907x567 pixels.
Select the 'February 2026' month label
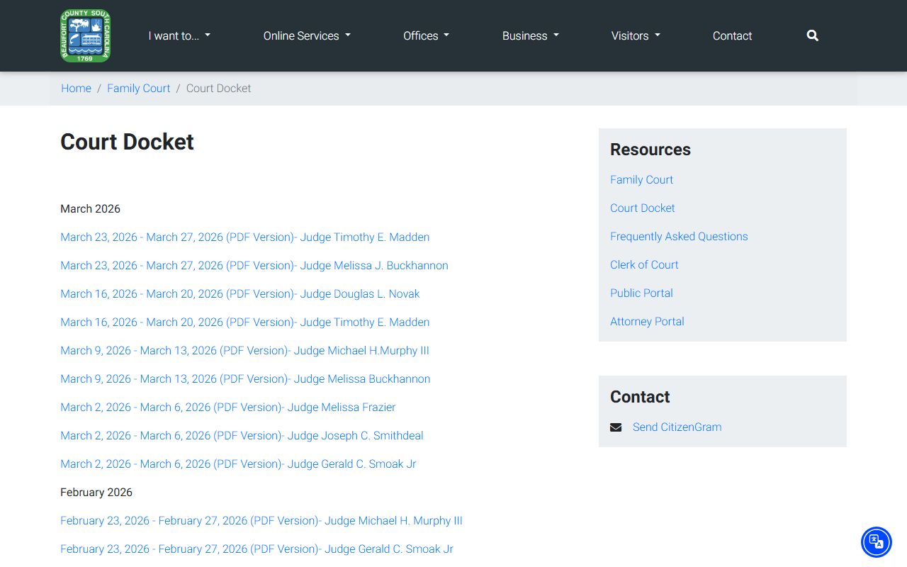point(96,493)
